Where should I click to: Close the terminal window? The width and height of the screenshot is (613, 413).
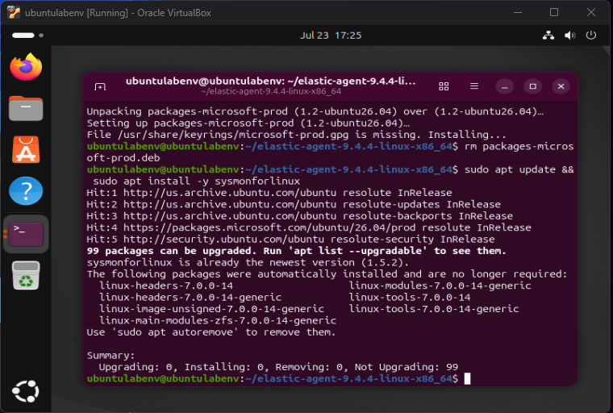[561, 86]
